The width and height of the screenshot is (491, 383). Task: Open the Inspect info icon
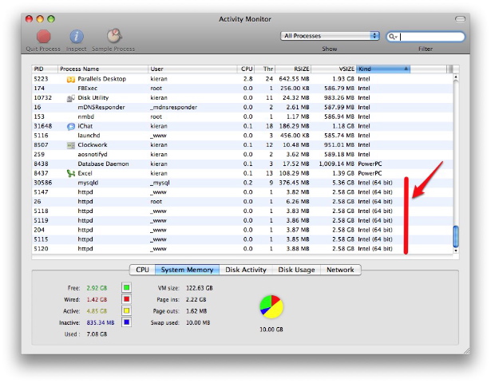(x=77, y=36)
